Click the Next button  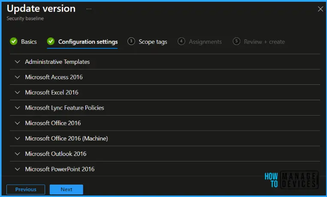pyautogui.click(x=67, y=189)
